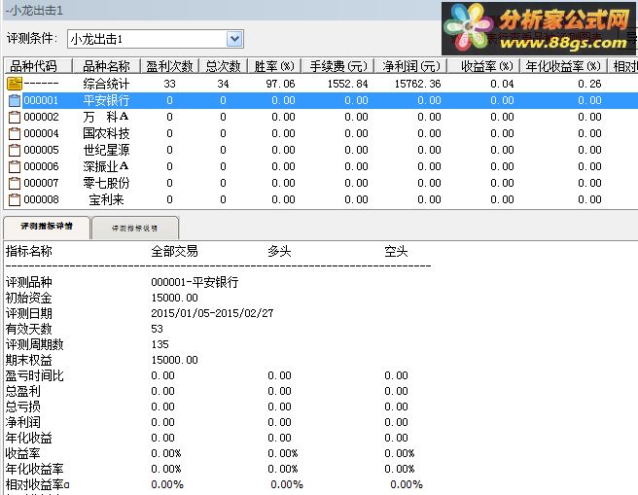Click the clipboard icon next to 000006
638x495 pixels.
15,166
